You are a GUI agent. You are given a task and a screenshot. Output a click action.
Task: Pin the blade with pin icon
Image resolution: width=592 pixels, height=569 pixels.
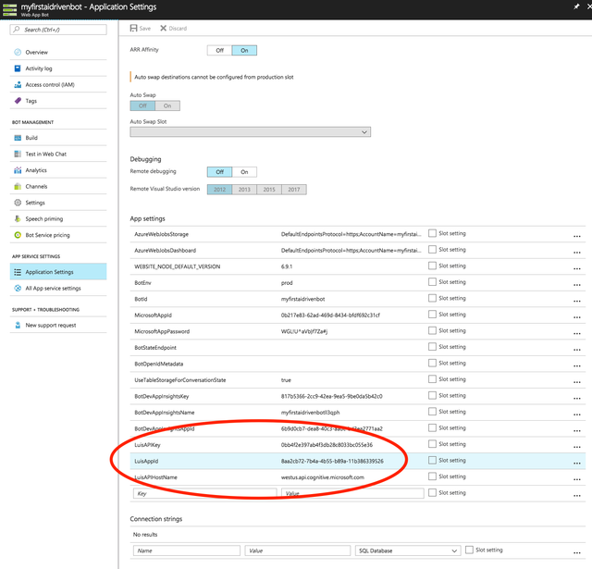coord(576,6)
